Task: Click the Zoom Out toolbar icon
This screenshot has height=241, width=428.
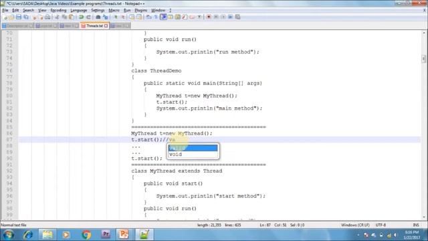Action: 123,17
